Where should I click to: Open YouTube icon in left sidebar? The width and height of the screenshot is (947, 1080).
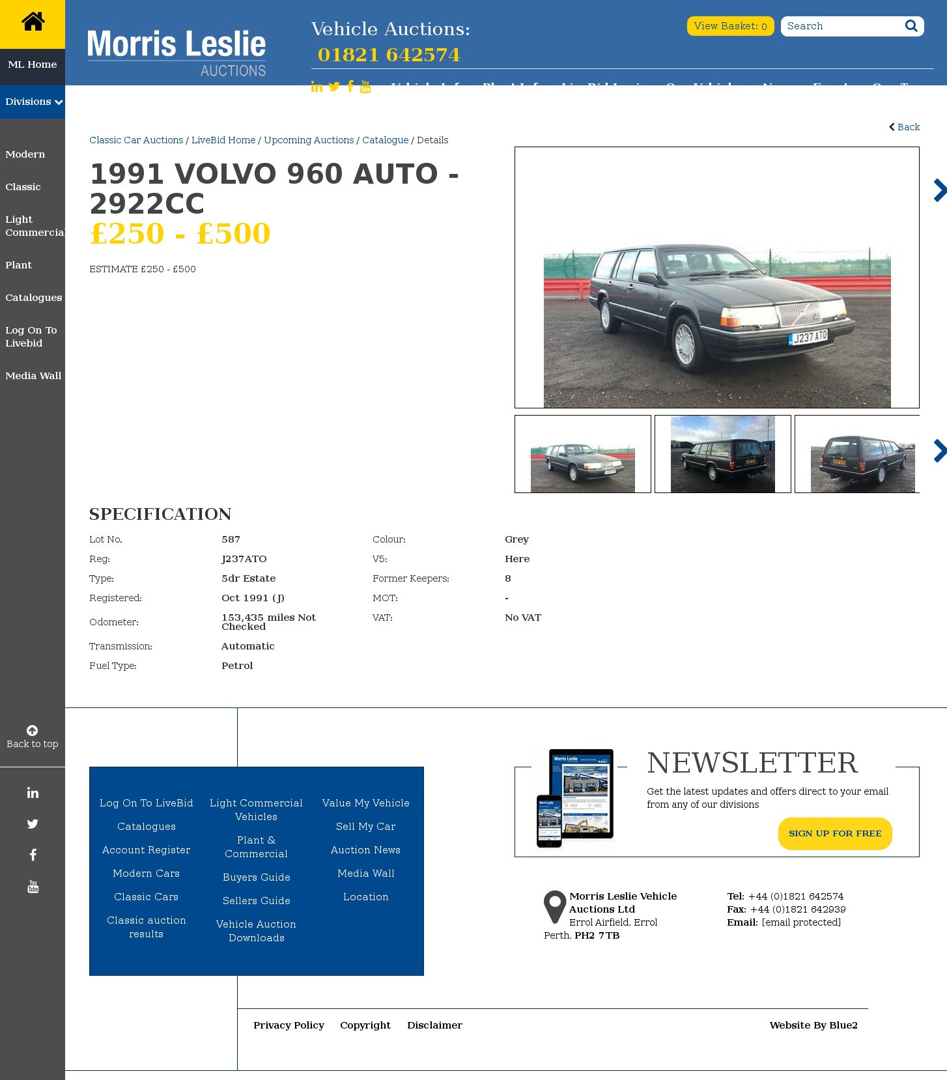pyautogui.click(x=33, y=887)
